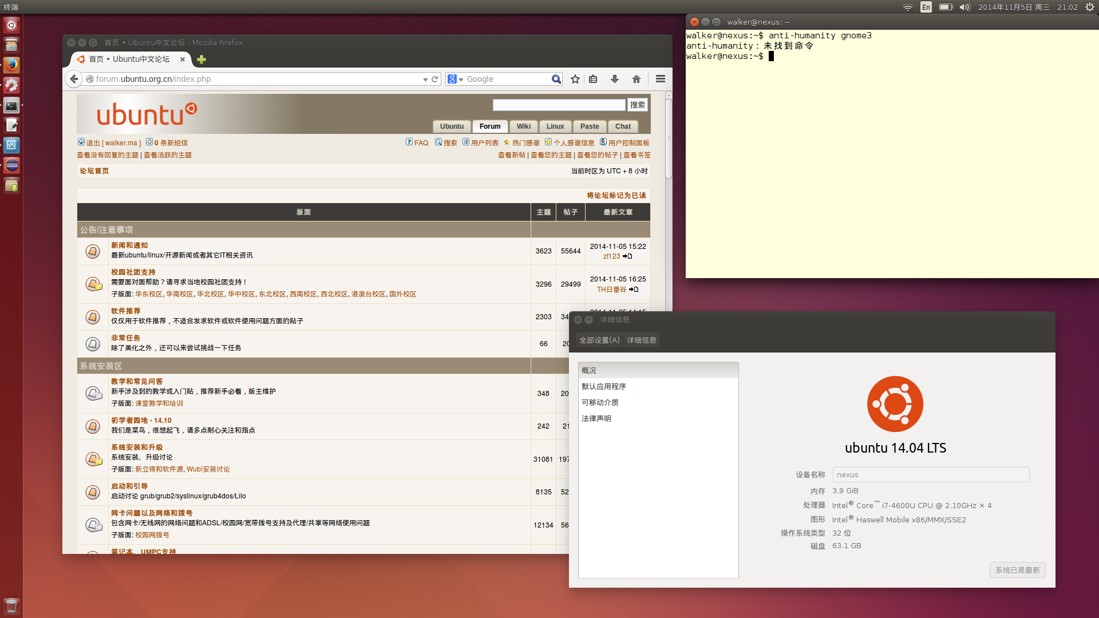The image size is (1099, 618).
Task: Open Firefox hamburger menu
Action: coord(661,79)
